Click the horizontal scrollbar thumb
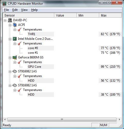 (x=62, y=119)
